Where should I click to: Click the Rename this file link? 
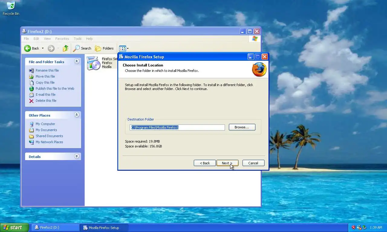pos(47,70)
